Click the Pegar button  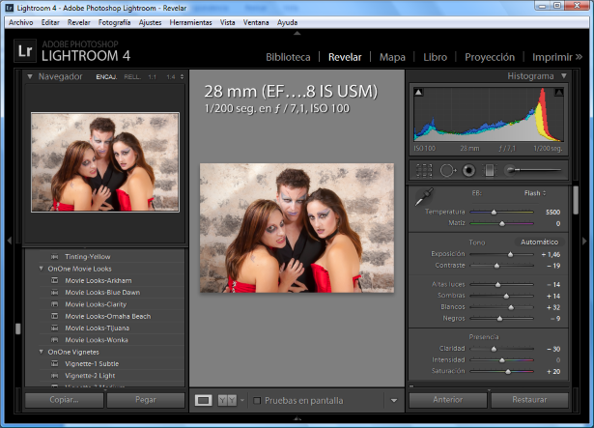pos(146,400)
